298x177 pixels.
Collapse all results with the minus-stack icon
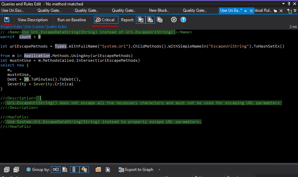click(16, 170)
